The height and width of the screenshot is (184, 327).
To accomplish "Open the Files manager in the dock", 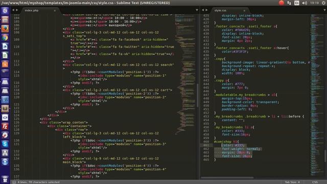I will (x=5, y=19).
